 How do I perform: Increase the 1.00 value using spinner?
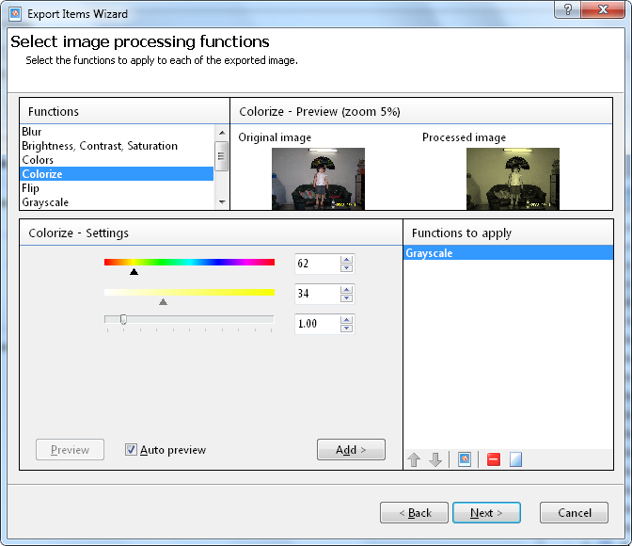click(346, 319)
